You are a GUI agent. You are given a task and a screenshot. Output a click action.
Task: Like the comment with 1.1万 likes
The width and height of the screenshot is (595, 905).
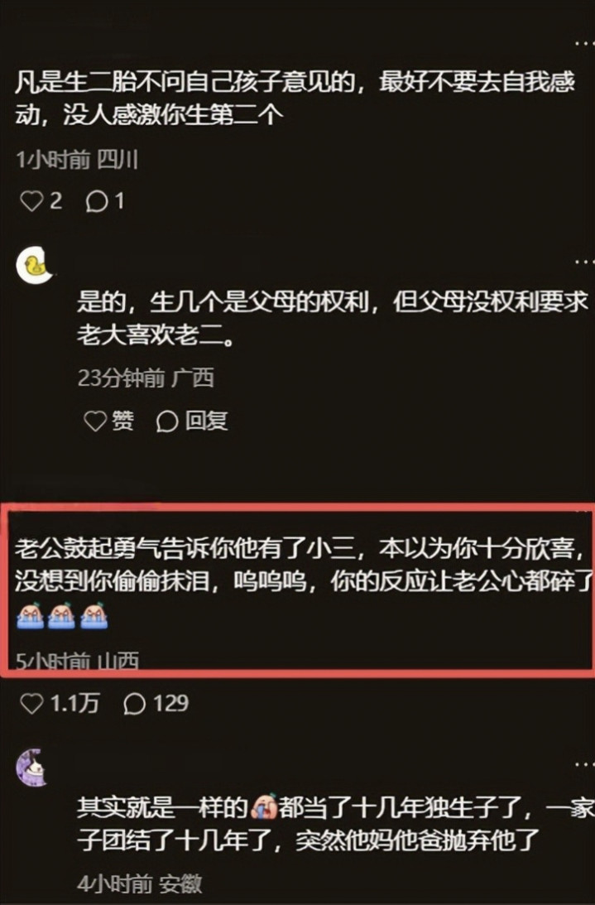click(59, 704)
